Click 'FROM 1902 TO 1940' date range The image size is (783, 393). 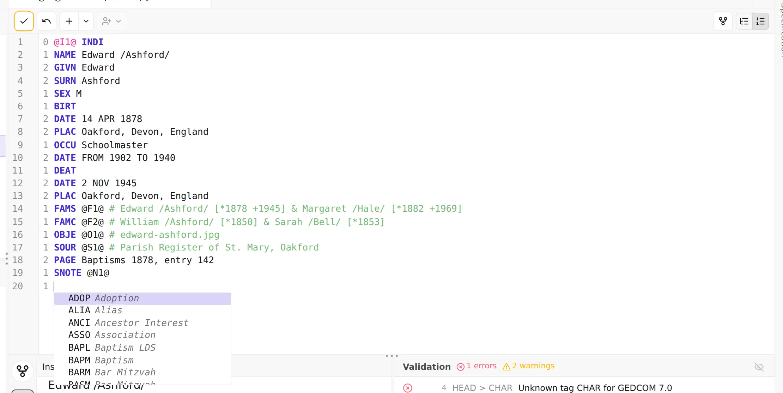(x=128, y=158)
